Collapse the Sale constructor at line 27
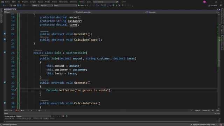 pos(19,58)
